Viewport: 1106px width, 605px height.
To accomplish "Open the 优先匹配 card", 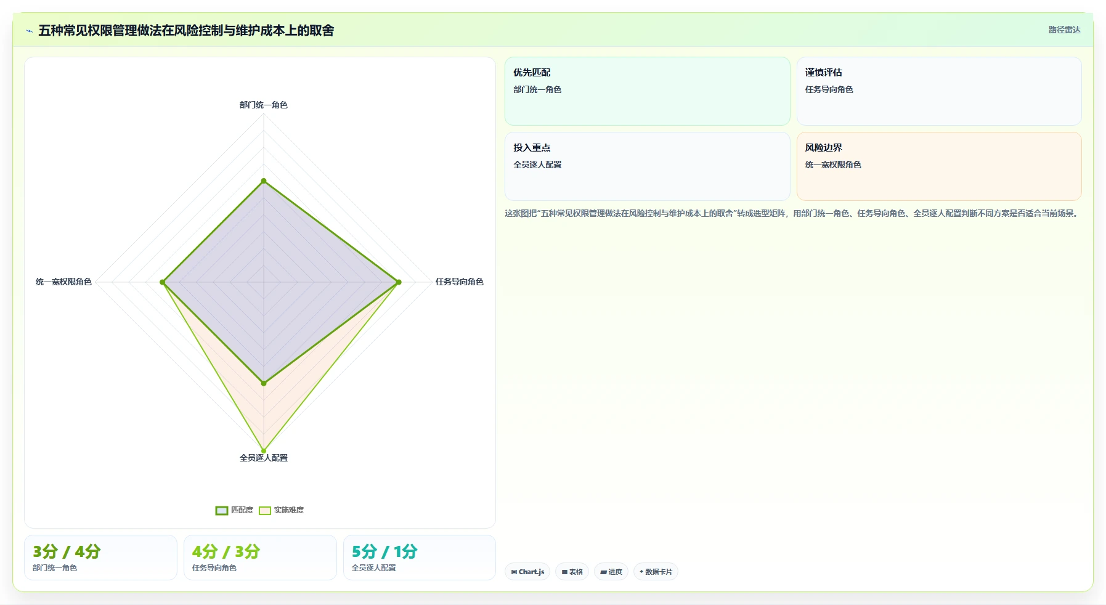I will (647, 91).
